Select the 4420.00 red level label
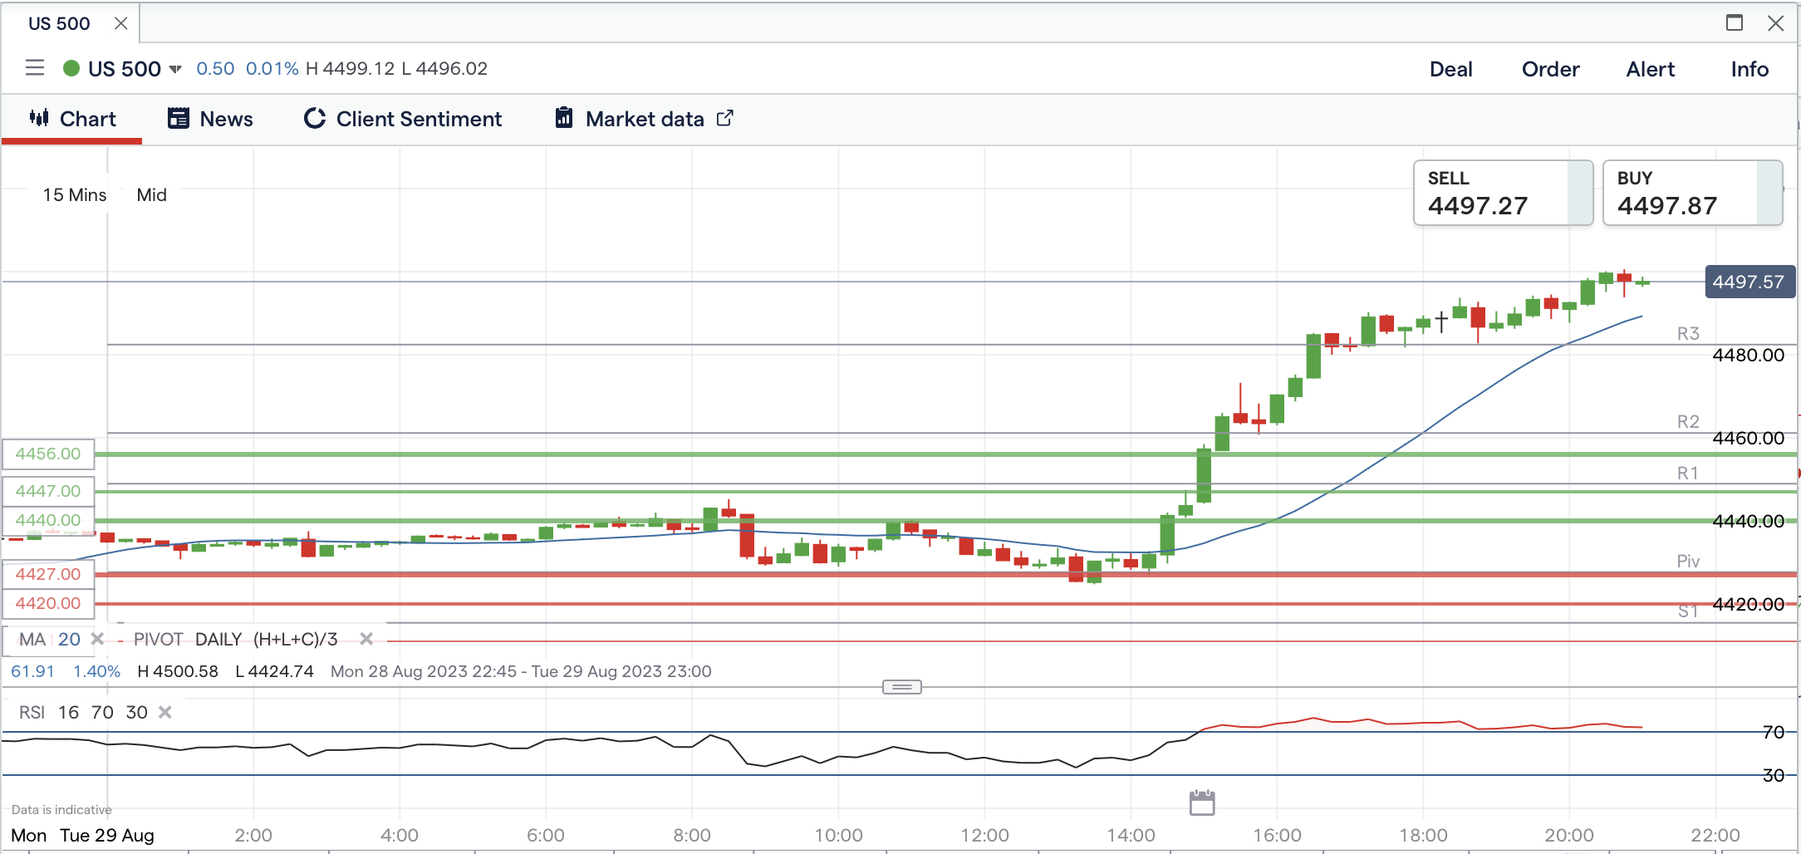The width and height of the screenshot is (1801, 854). pos(48,603)
